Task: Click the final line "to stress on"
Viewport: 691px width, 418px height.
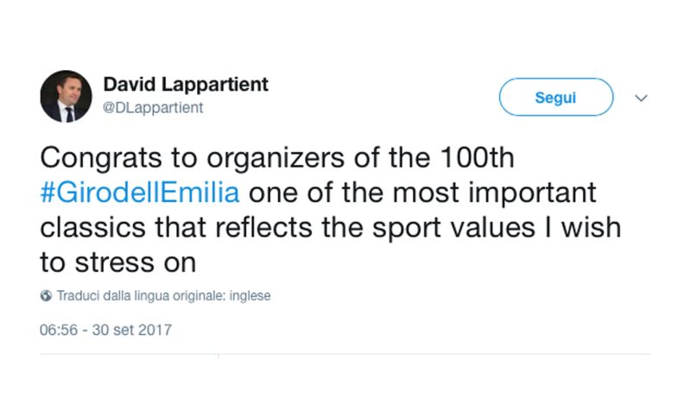Action: [118, 261]
